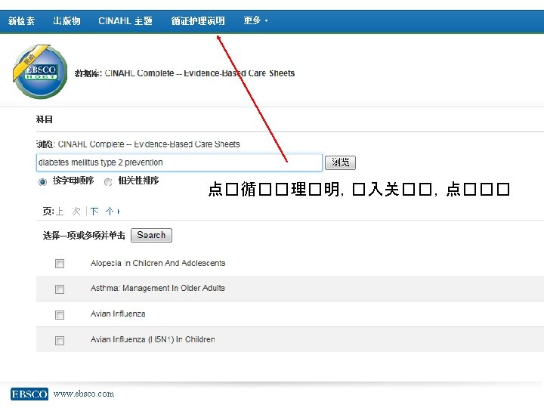The image size is (544, 408).
Task: Check Alopecia In Children And Adolescents box
Action: (x=60, y=264)
